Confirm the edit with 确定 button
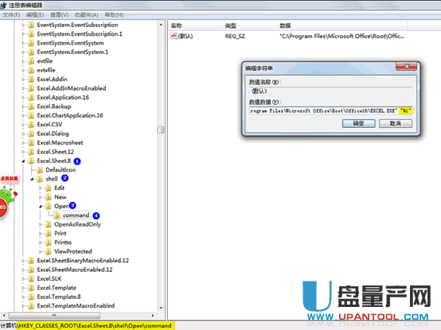Image resolution: width=441 pixels, height=330 pixels. point(358,123)
